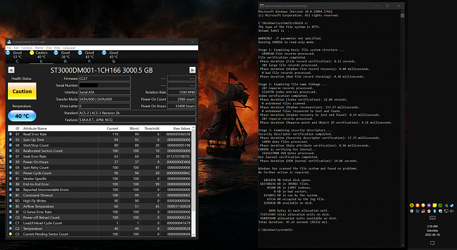457x250 pixels.
Task: Open the NVIDIA tray icon
Action: coord(446,205)
